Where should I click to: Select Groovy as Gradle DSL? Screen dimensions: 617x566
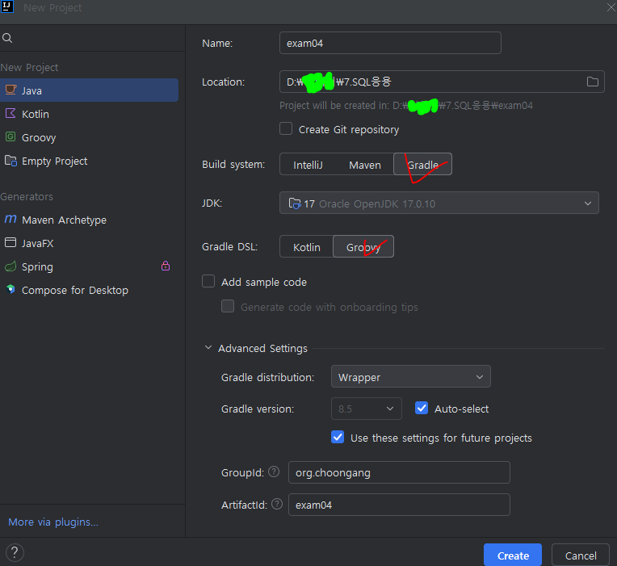(x=363, y=246)
